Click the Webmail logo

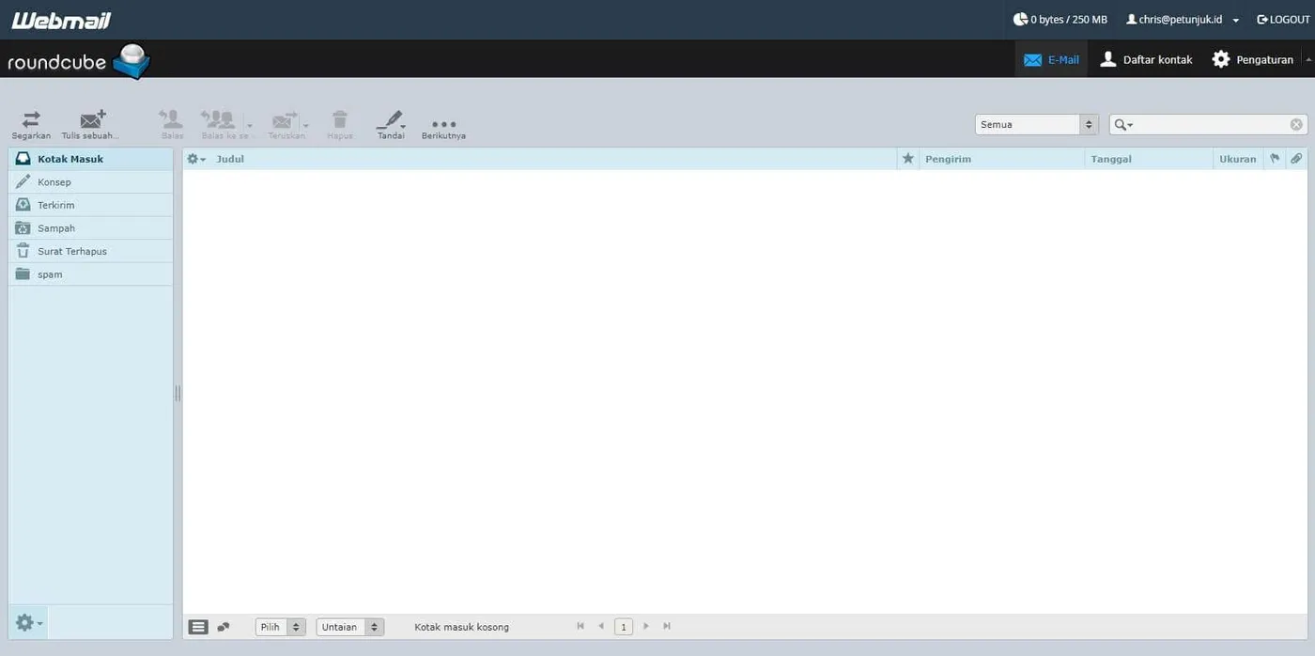[x=61, y=20]
